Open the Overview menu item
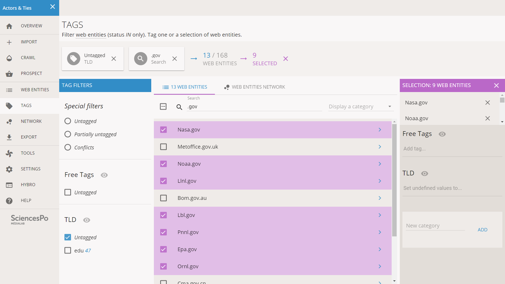This screenshot has height=284, width=505. (29, 26)
